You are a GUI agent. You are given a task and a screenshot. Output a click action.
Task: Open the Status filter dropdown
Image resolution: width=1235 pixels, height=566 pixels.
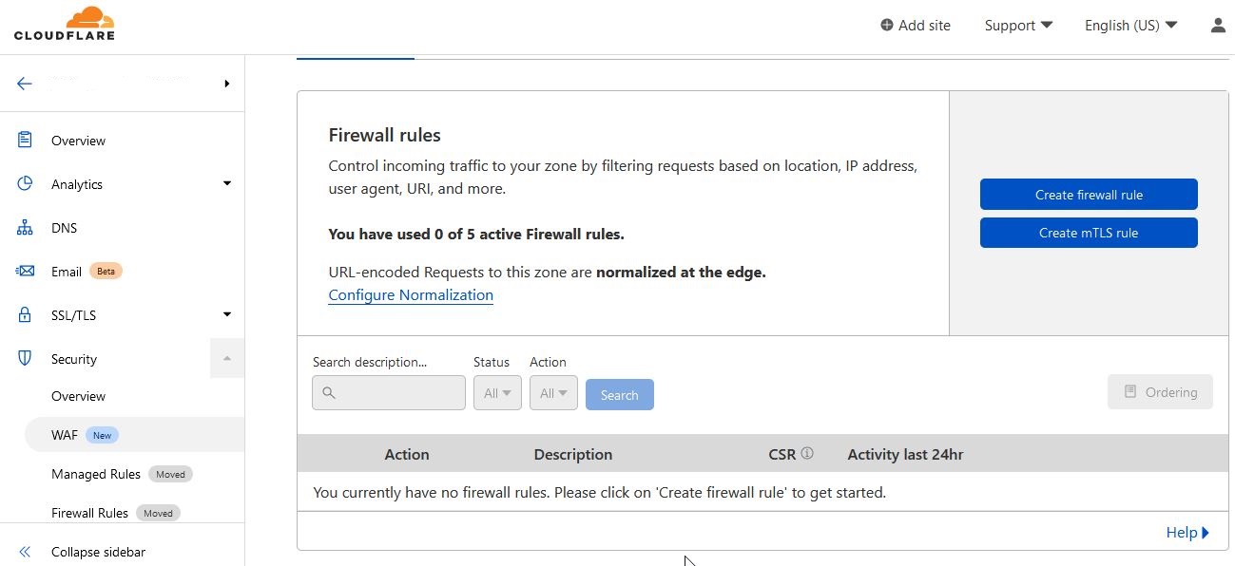497,393
